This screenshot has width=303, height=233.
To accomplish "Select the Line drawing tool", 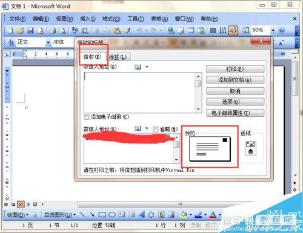I will [x=82, y=214].
